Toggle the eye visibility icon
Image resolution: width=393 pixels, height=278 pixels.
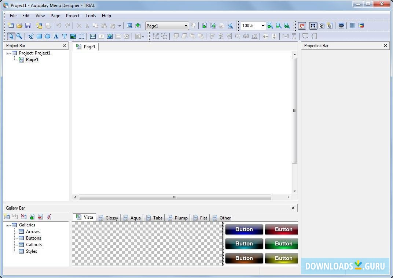point(341,26)
